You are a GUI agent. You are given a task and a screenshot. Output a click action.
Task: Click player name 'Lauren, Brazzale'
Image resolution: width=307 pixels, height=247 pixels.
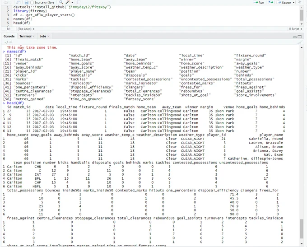tap(266, 143)
